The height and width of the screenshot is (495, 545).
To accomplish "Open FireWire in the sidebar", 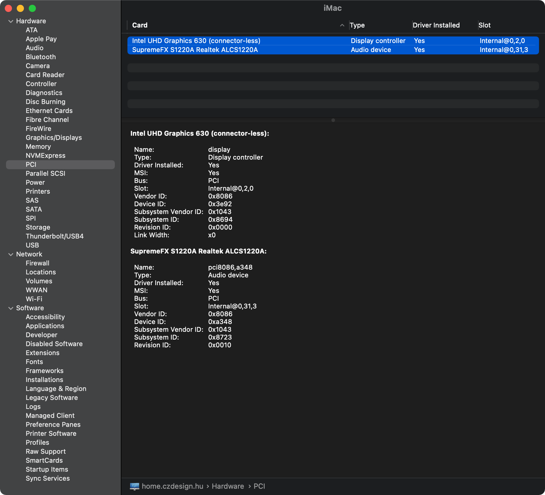I will coord(39,129).
